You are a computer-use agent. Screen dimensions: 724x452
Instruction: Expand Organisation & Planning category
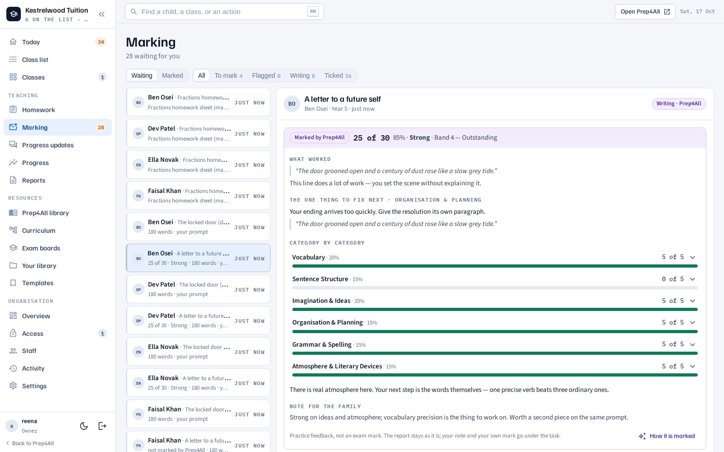coord(692,322)
